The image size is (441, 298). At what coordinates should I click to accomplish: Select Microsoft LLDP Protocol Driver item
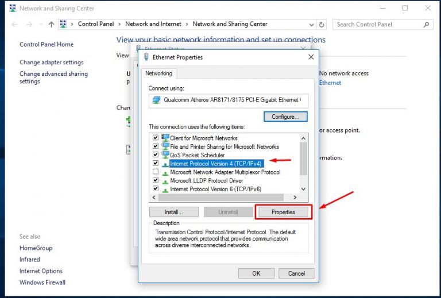point(207,180)
